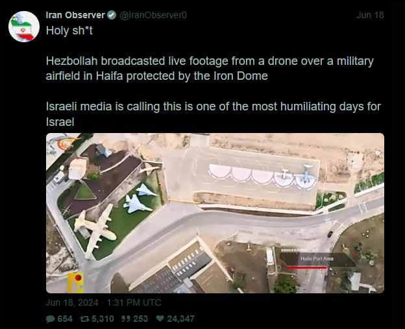
Task: View the 24,347 likes count
Action: pyautogui.click(x=180, y=319)
